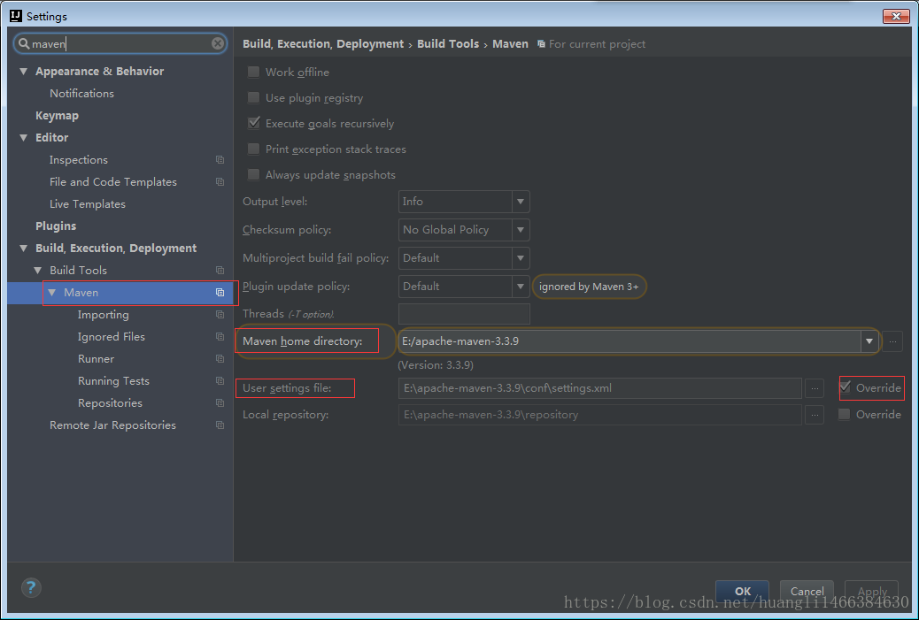919x620 pixels.
Task: Enable Print exception stack traces
Action: [x=253, y=149]
